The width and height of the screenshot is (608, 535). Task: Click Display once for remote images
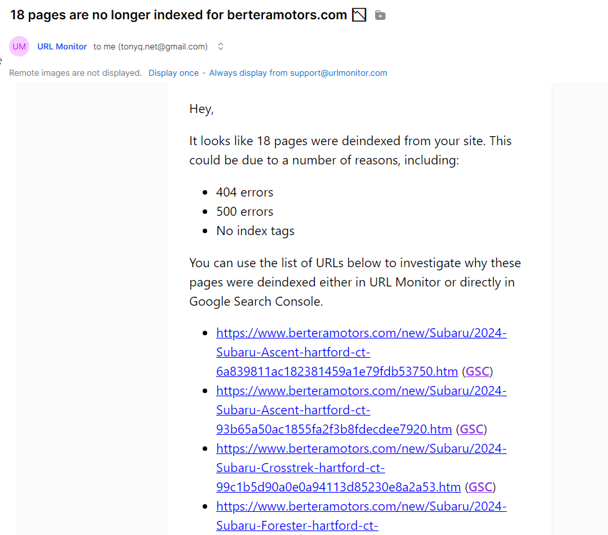[x=173, y=73]
